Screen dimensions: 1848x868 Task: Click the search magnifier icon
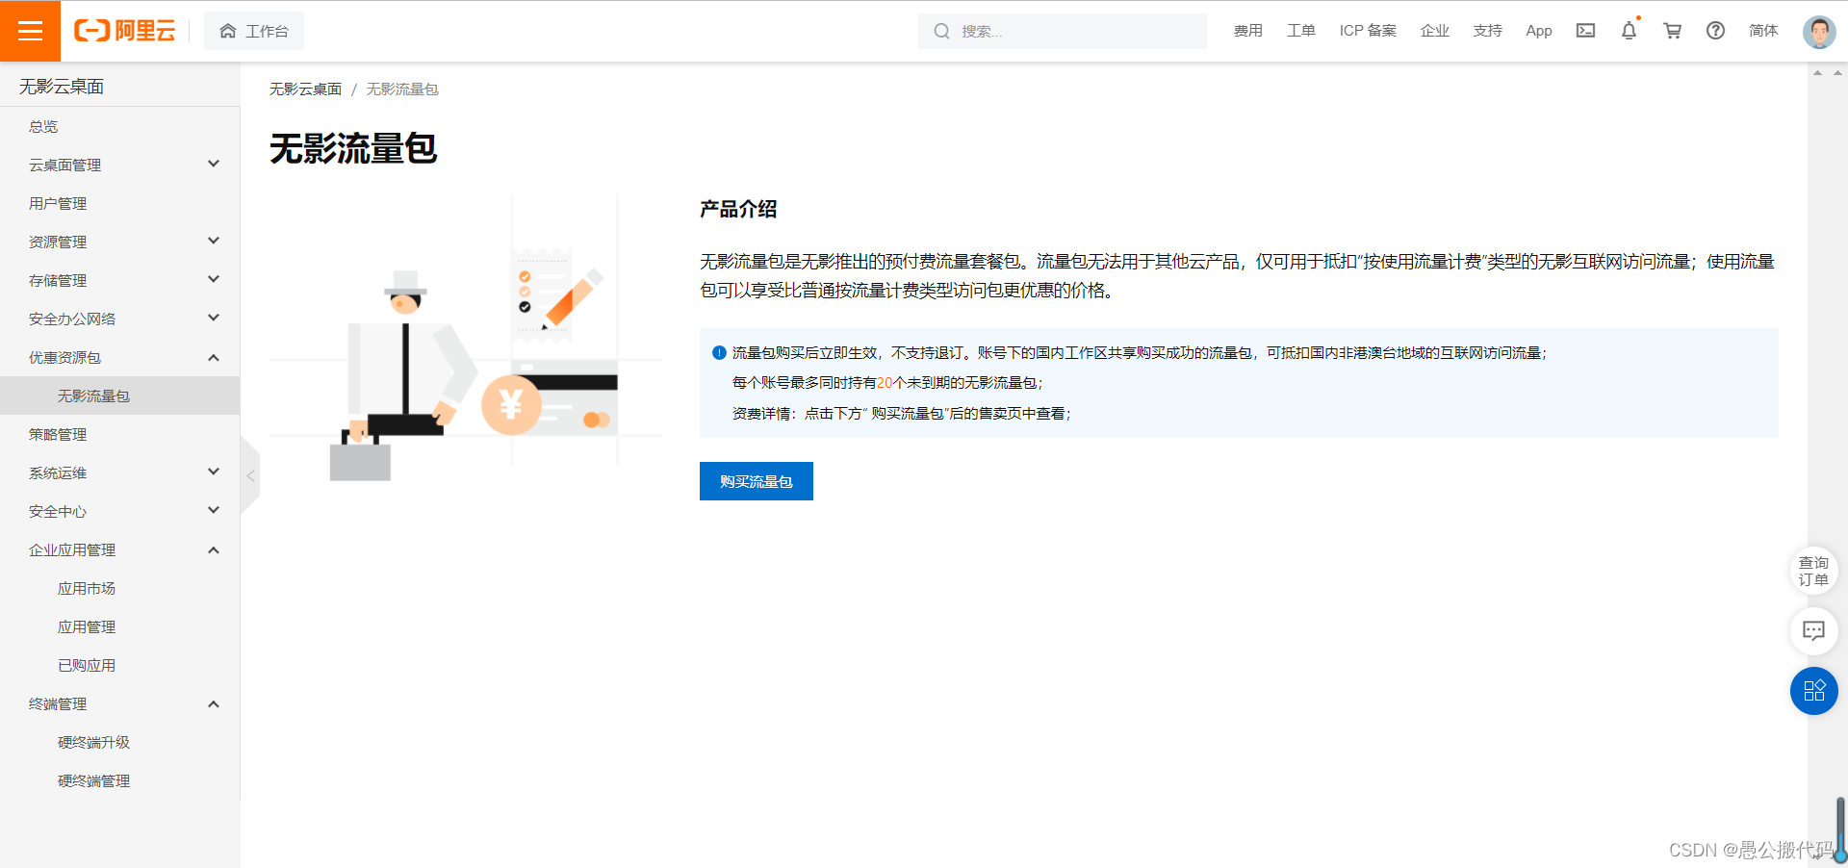(x=940, y=31)
